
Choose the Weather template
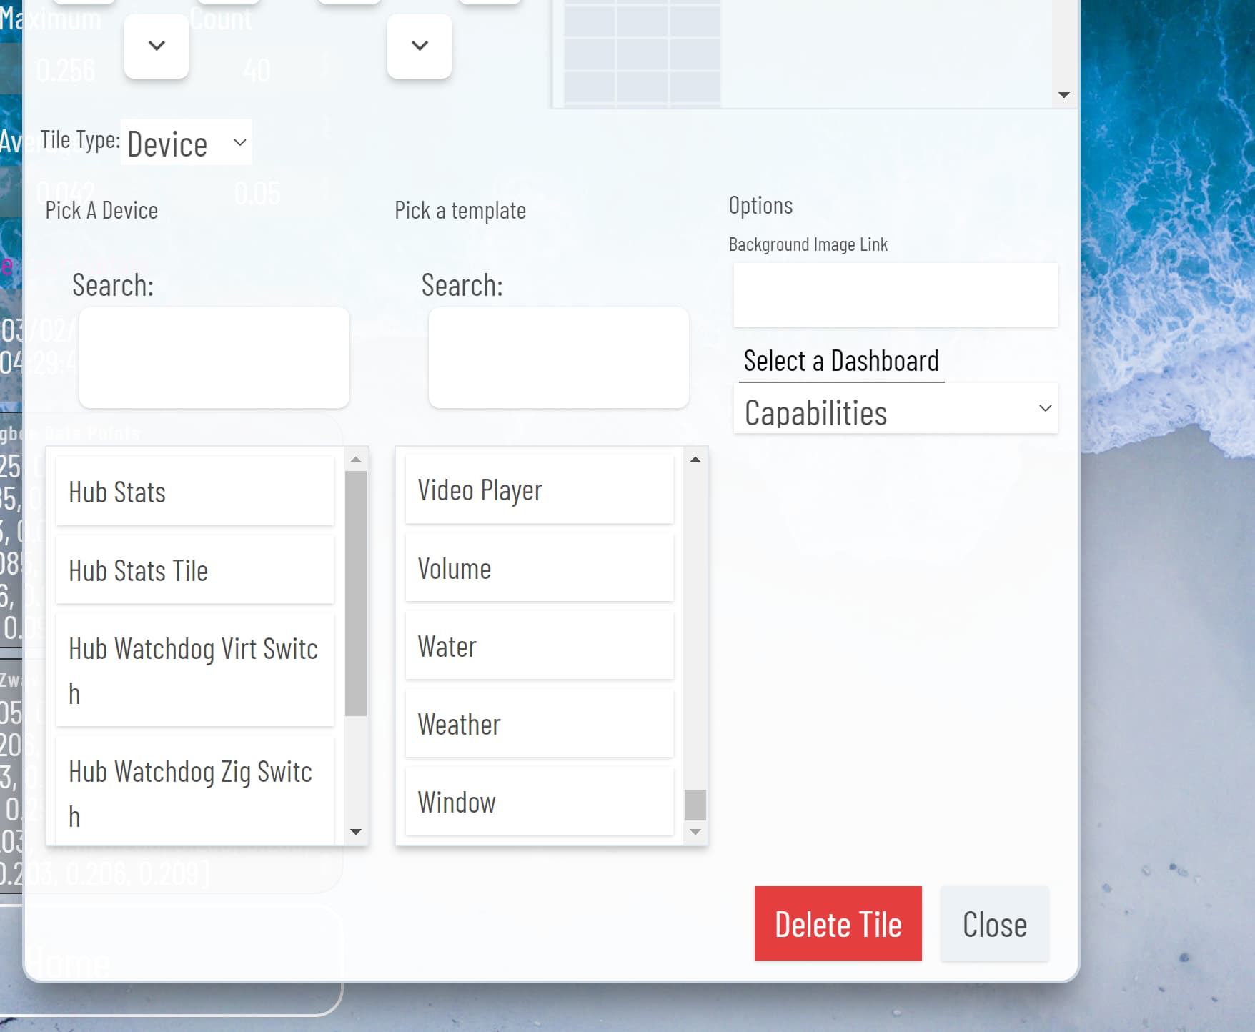pos(539,723)
